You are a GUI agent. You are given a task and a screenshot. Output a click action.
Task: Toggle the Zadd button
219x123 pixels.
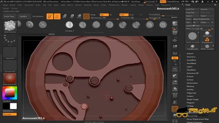pyautogui.click(x=124, y=15)
